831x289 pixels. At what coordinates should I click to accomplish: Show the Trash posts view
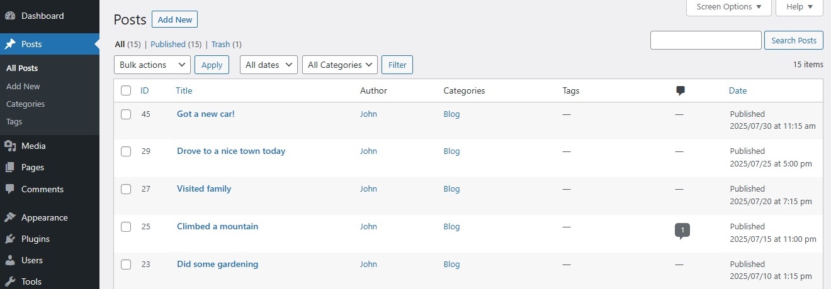pos(220,45)
